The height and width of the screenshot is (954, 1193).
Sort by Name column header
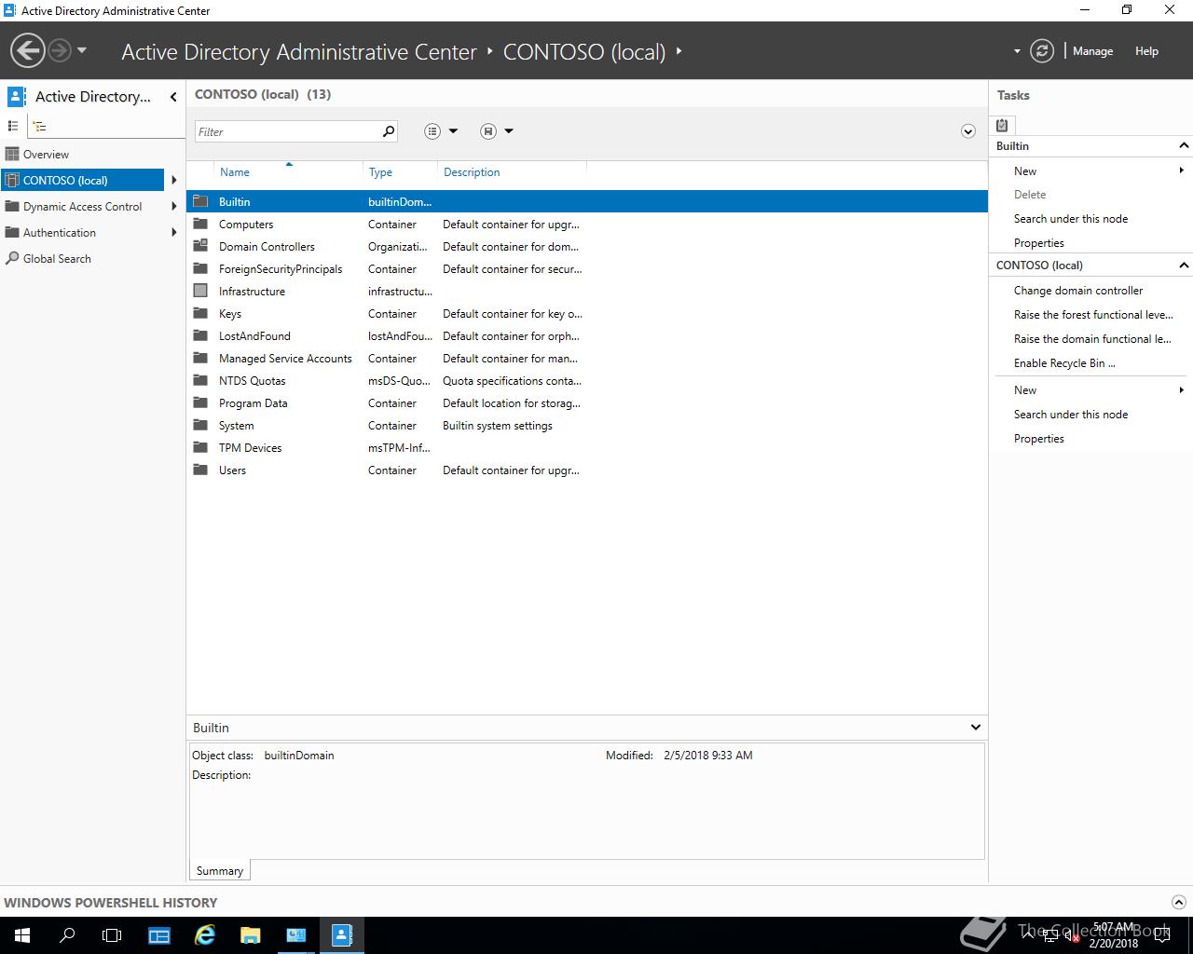pyautogui.click(x=235, y=172)
